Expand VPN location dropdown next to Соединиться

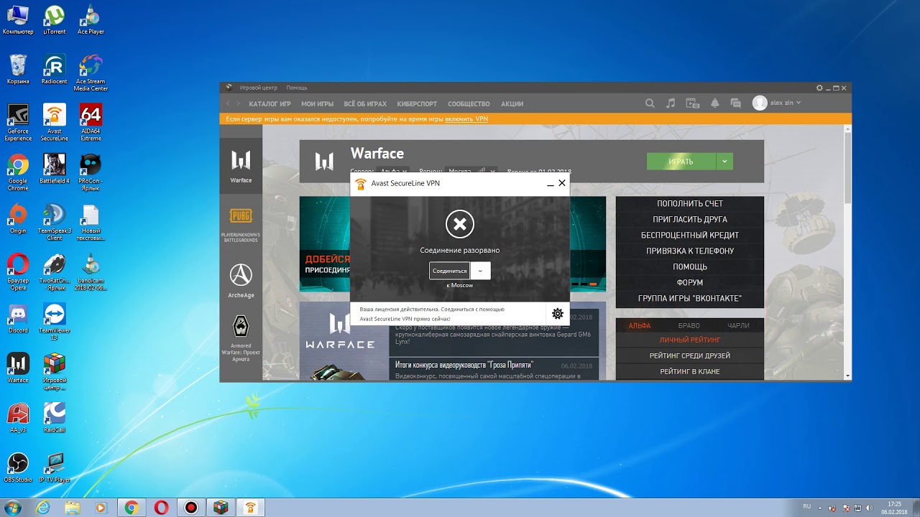tap(481, 271)
